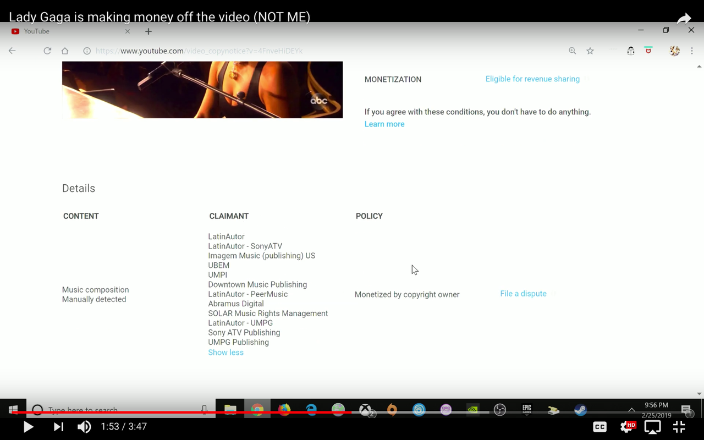Click the Abramus Digital claimant
Image resolution: width=704 pixels, height=440 pixels.
[x=236, y=304]
